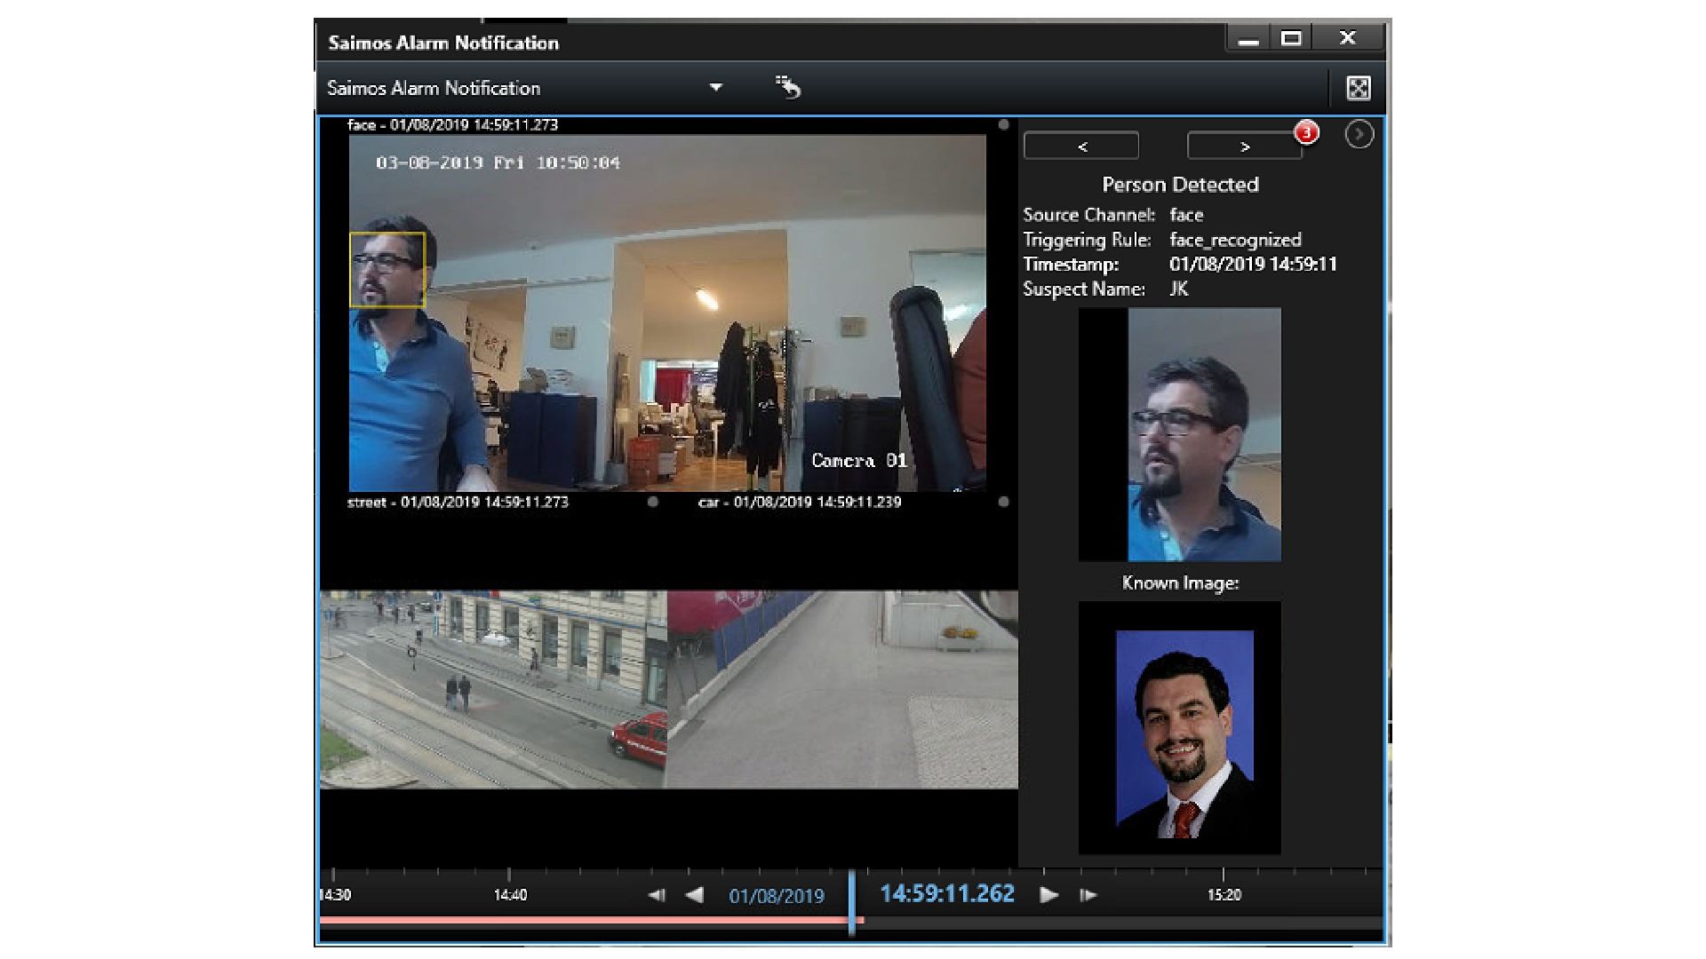
Task: Click the status dot of street camera
Action: (x=652, y=502)
